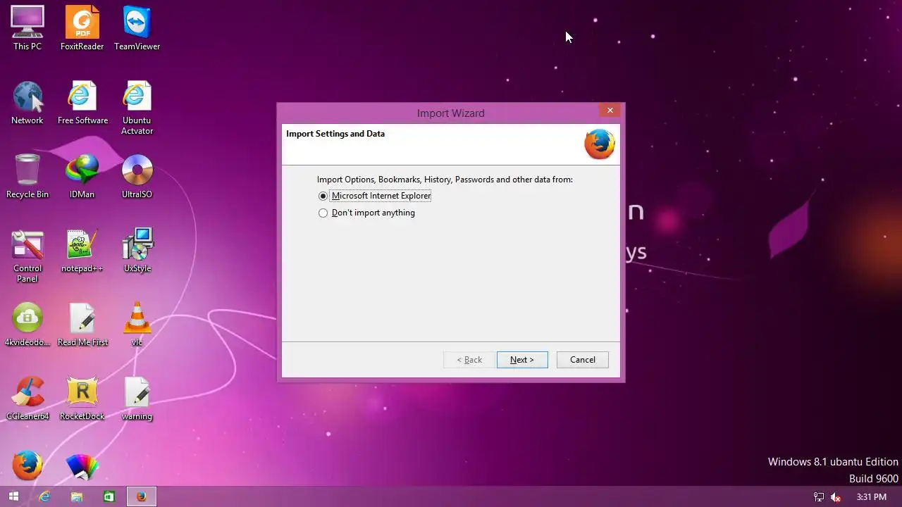Open Free Software shortcut
The width and height of the screenshot is (902, 507).
pos(82,103)
